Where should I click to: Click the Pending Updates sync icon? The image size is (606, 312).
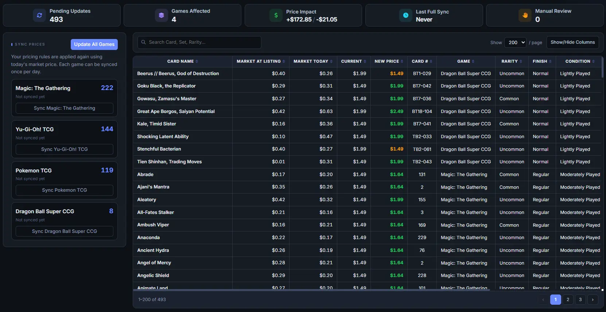click(39, 15)
